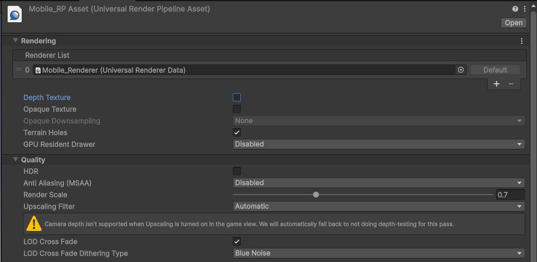Click the LOD Cross Fade label
Screen dimensions: 537x262
(x=50, y=242)
